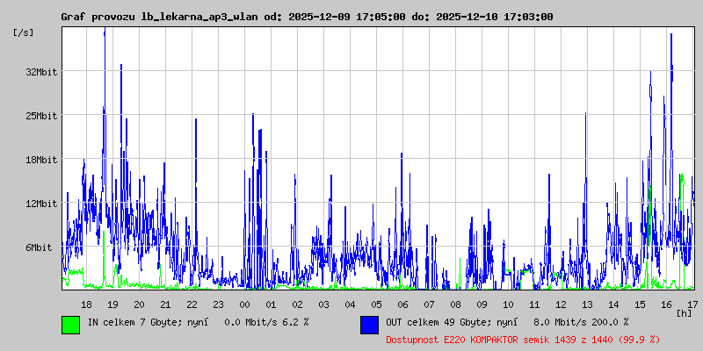Screen dimensions: 703x351
Task: Click the '19' hour label on x-axis
Action: point(112,304)
